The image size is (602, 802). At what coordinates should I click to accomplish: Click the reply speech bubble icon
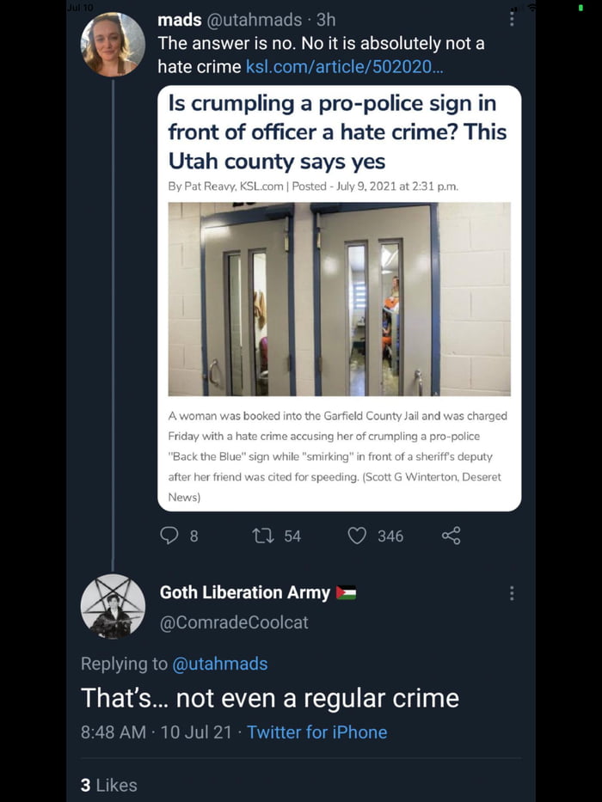point(169,536)
